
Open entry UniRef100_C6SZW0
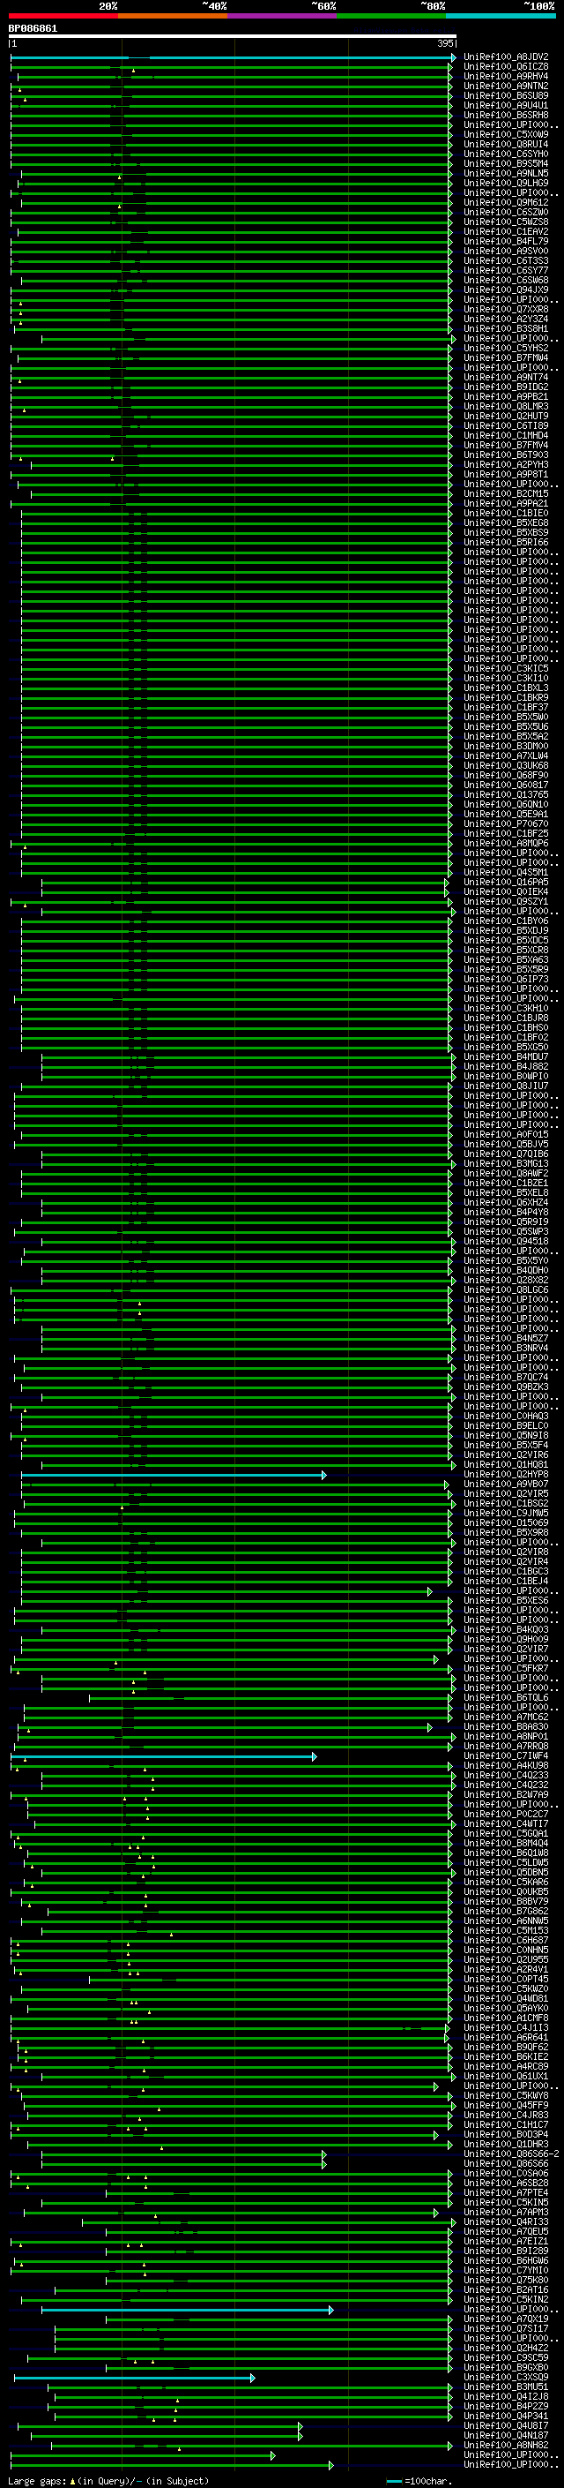point(506,213)
